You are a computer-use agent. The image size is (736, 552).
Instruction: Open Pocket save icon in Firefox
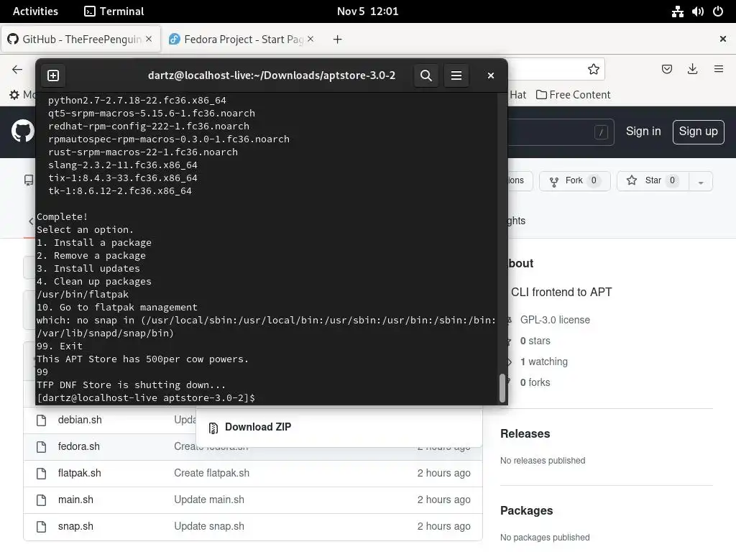(666, 70)
